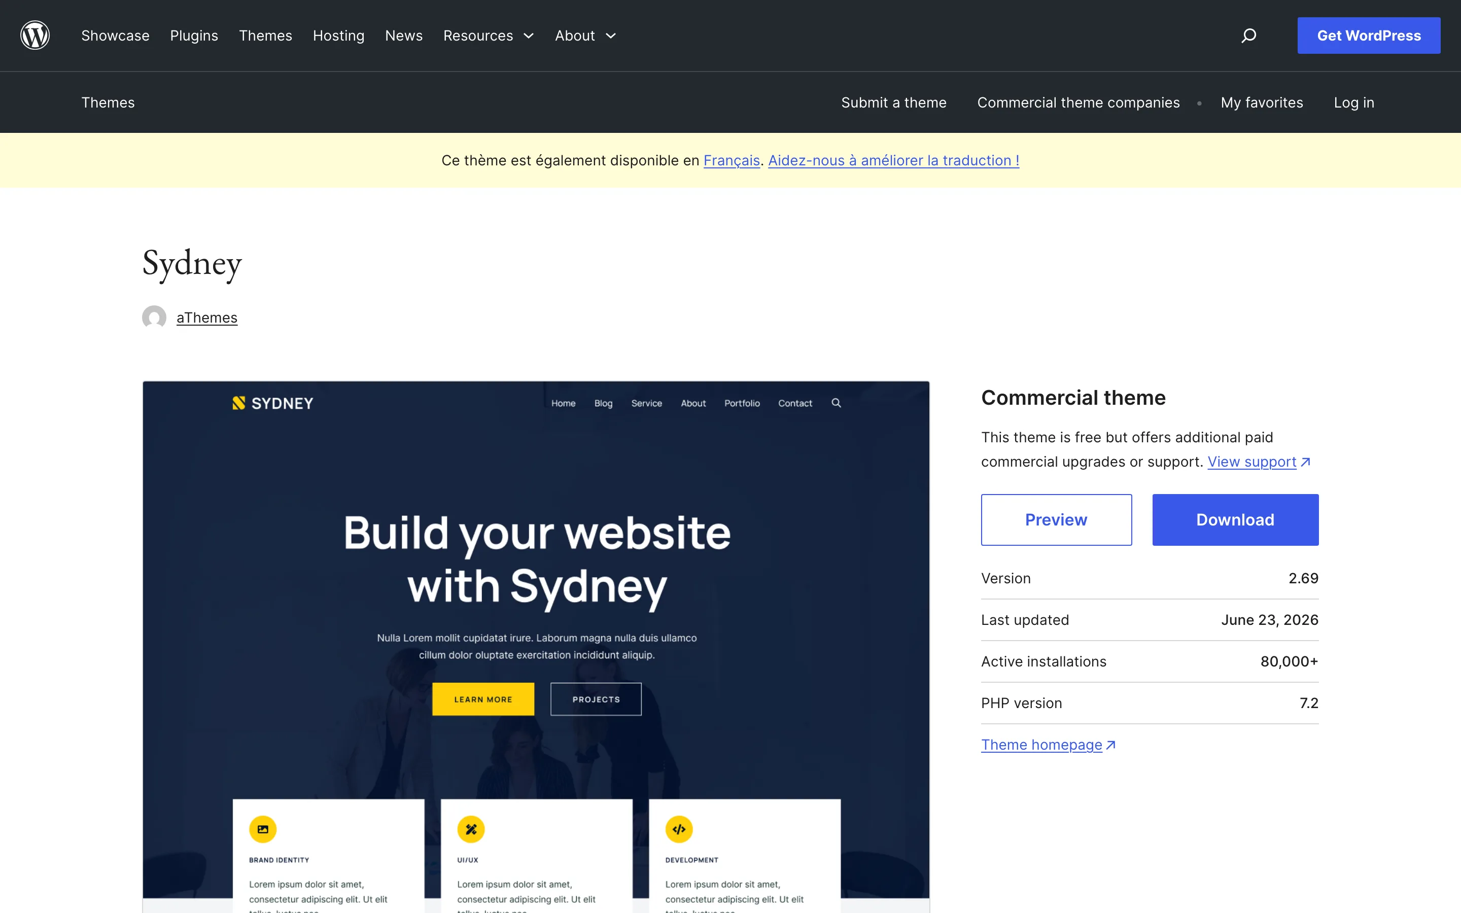The height and width of the screenshot is (913, 1461).
Task: Click the Log in link
Action: (1353, 102)
